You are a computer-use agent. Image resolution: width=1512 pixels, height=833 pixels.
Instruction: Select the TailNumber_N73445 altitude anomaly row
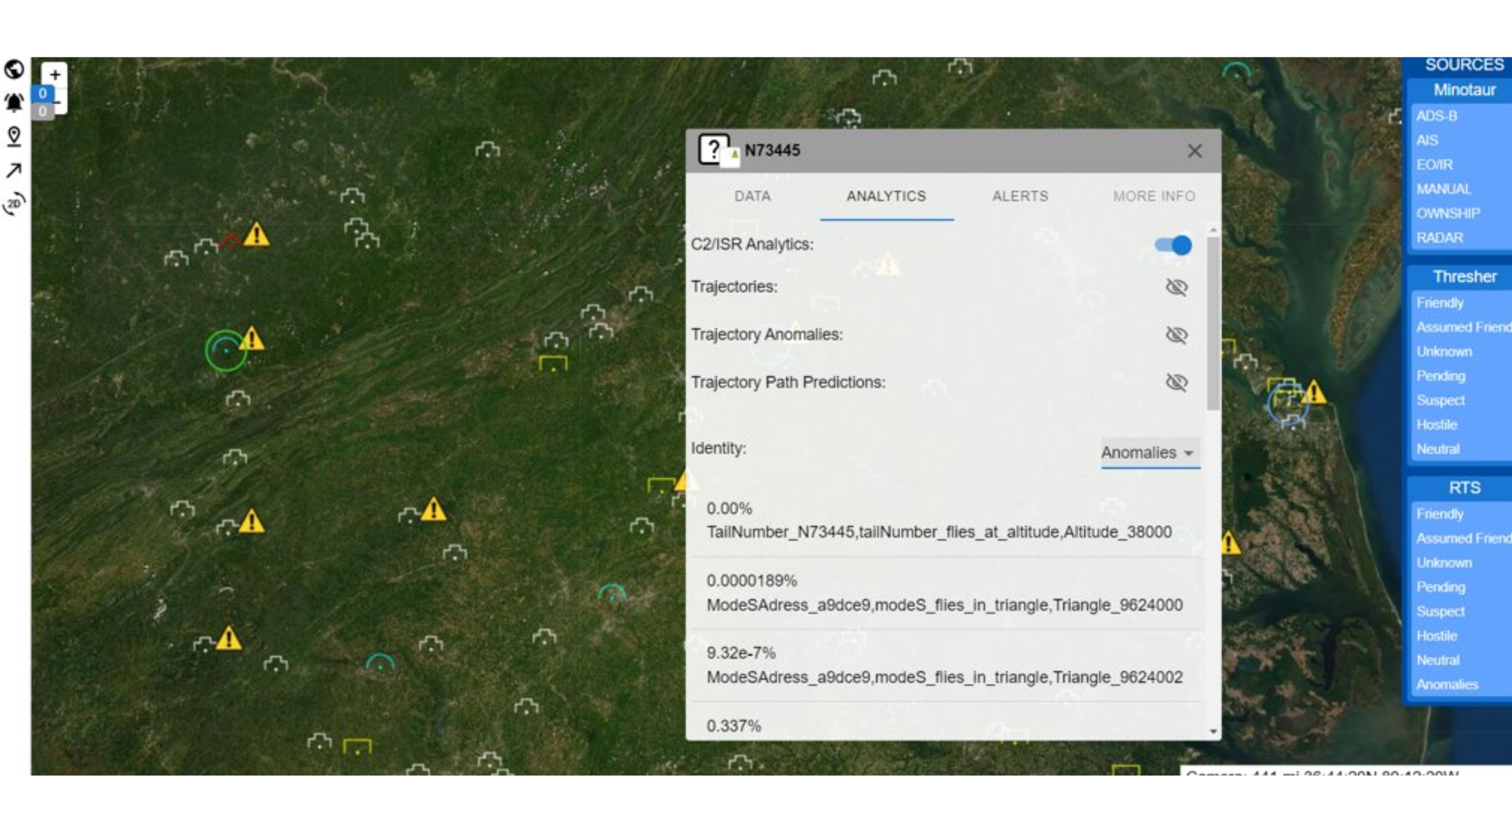point(947,521)
